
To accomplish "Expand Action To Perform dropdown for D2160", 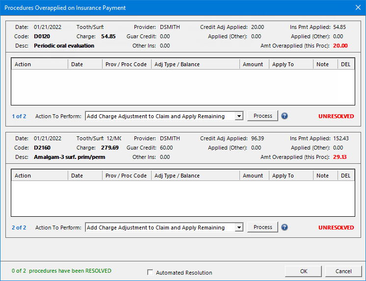I will coord(239,228).
